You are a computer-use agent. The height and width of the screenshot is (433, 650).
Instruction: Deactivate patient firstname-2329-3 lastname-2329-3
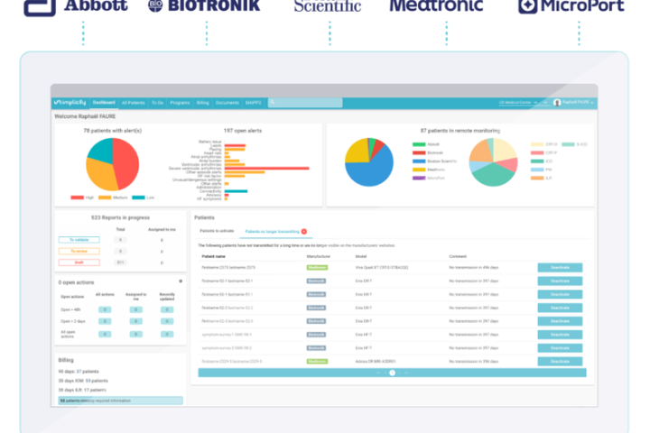click(x=560, y=362)
